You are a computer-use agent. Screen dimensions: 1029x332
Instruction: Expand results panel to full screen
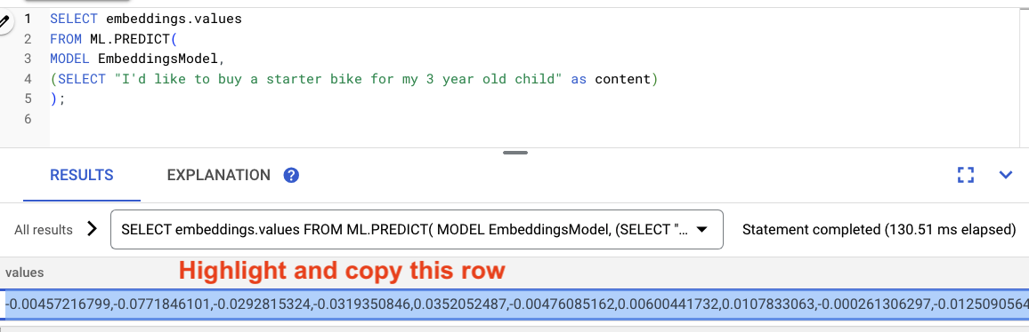pyautogui.click(x=965, y=175)
